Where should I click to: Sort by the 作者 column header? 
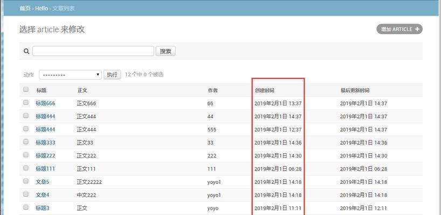click(212, 90)
